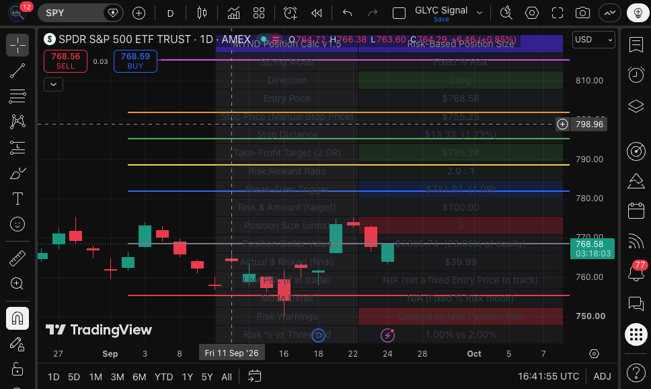Open the layout setup square
This screenshot has width=651, height=389.
click(399, 13)
